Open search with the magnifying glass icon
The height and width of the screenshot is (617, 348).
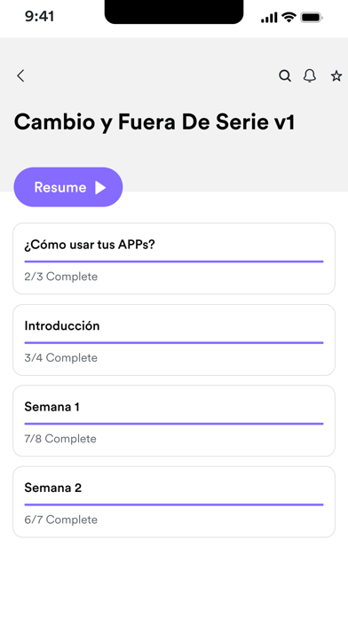[x=285, y=75]
